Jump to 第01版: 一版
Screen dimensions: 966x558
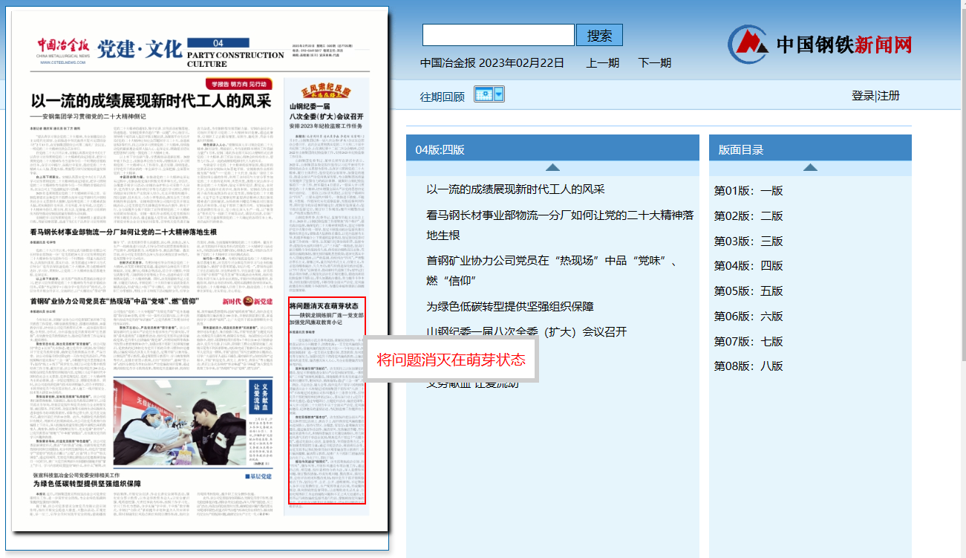point(747,190)
